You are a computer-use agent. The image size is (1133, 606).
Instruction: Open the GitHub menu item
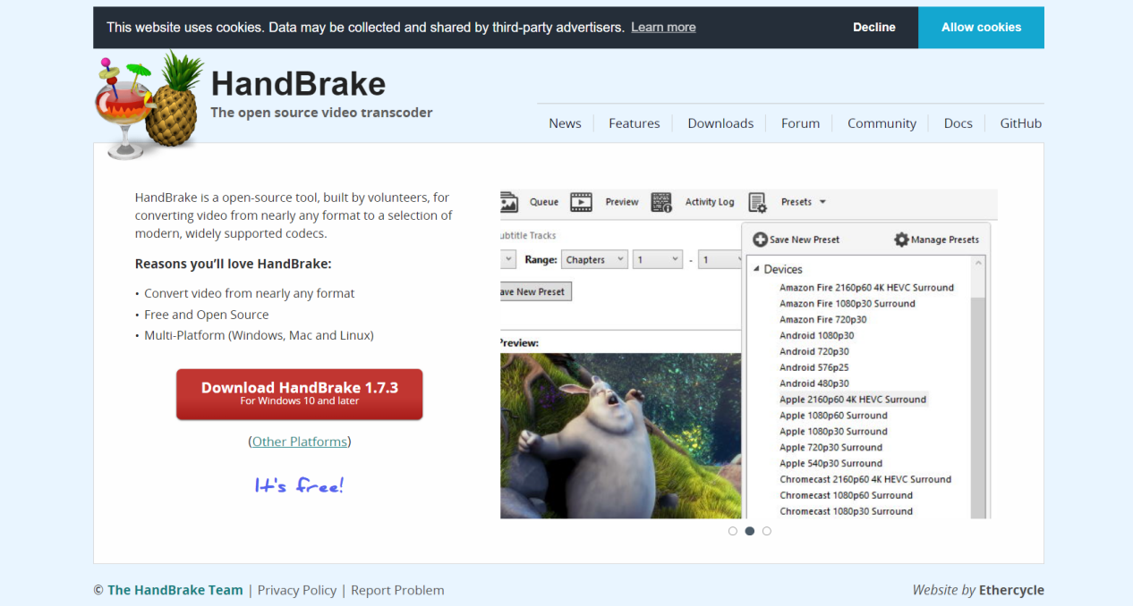coord(1020,123)
